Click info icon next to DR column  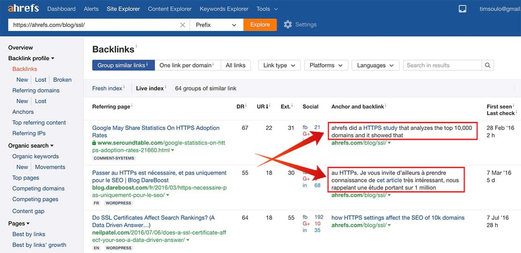pos(246,105)
